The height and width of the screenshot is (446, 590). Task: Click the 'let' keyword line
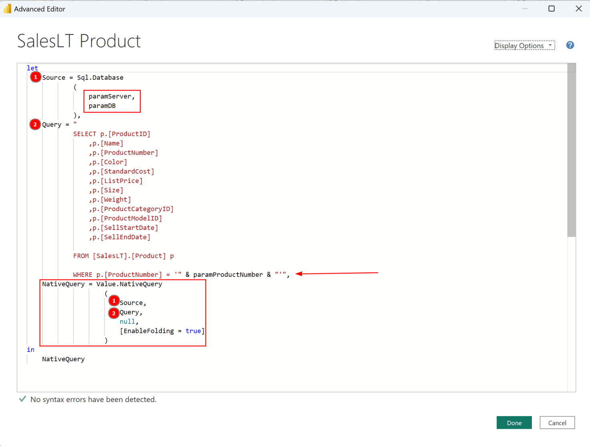(32, 68)
